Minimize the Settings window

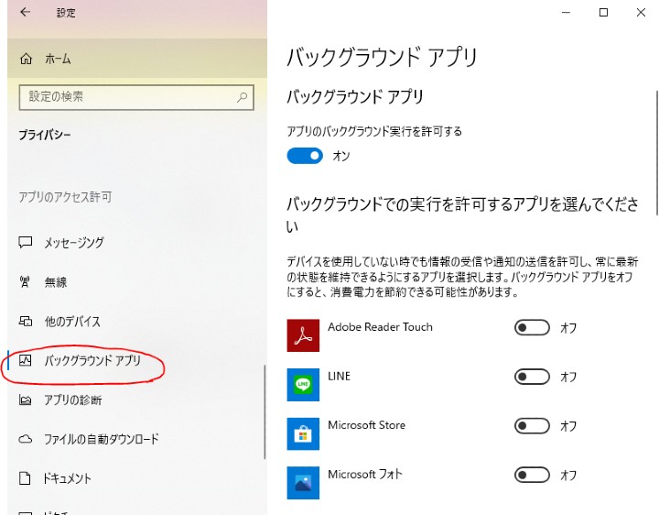(x=567, y=13)
